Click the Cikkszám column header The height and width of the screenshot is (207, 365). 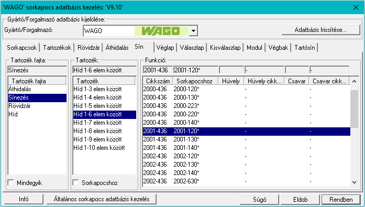pos(158,81)
